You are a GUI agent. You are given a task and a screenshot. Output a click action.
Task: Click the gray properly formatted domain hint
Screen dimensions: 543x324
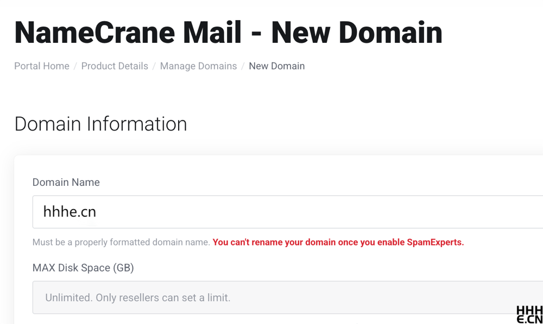point(121,242)
